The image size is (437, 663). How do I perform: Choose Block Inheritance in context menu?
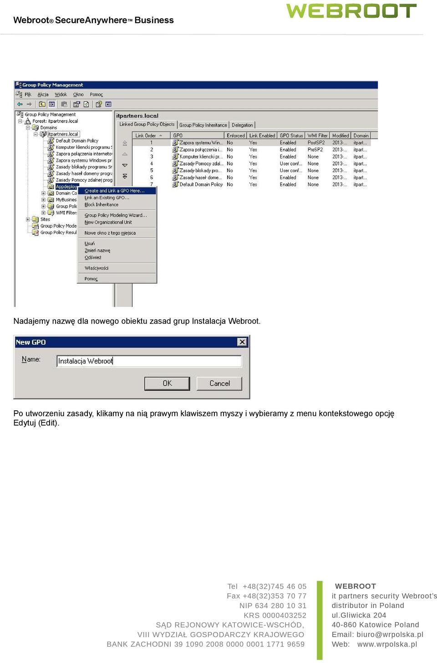coord(117,204)
